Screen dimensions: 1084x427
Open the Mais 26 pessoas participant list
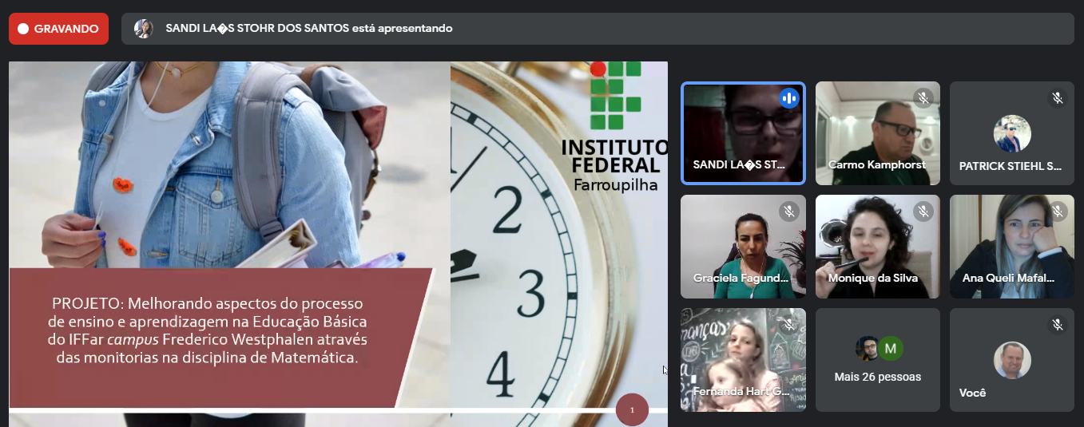click(877, 377)
